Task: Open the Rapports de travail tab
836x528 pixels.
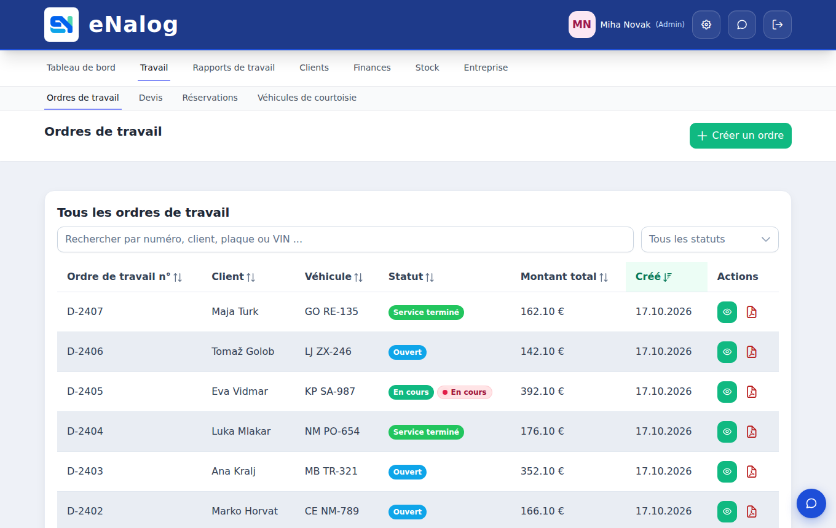Action: click(x=234, y=68)
